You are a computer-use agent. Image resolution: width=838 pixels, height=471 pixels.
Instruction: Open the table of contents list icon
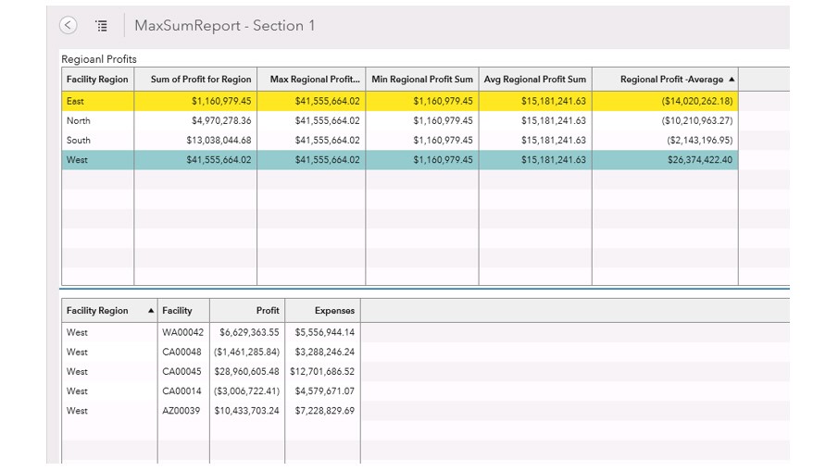click(102, 26)
